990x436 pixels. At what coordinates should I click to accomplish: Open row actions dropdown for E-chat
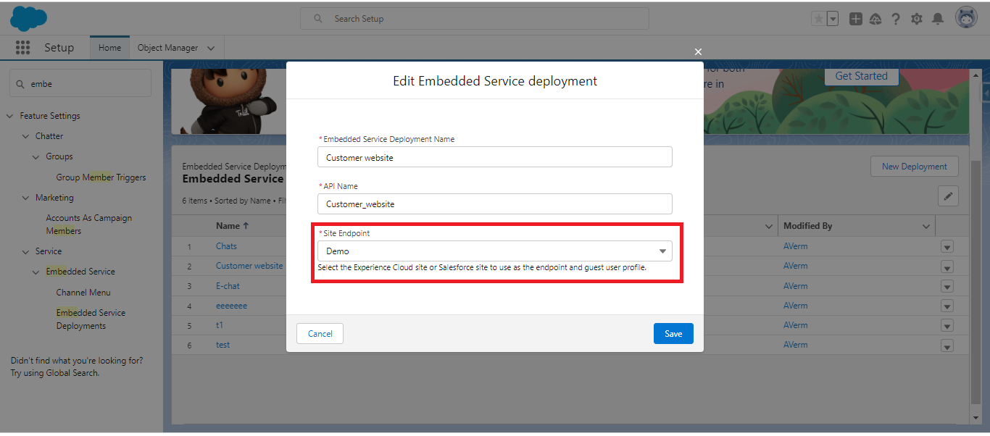click(x=947, y=287)
